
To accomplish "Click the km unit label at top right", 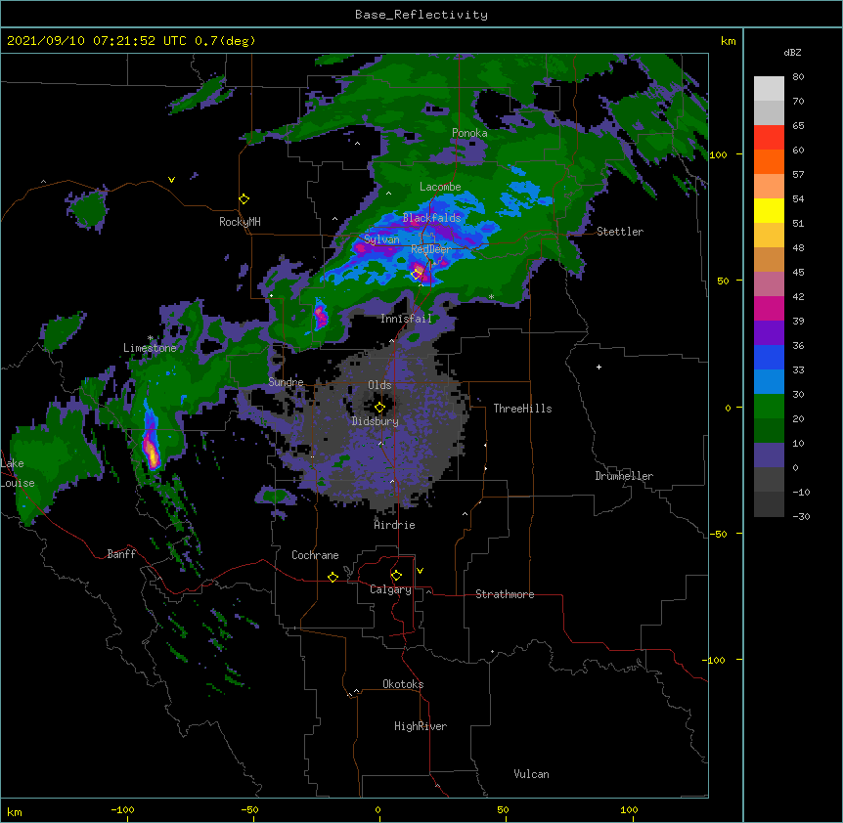I will tap(729, 41).
